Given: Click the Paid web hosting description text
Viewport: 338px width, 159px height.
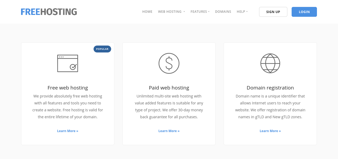Looking at the screenshot, I should click(x=169, y=107).
